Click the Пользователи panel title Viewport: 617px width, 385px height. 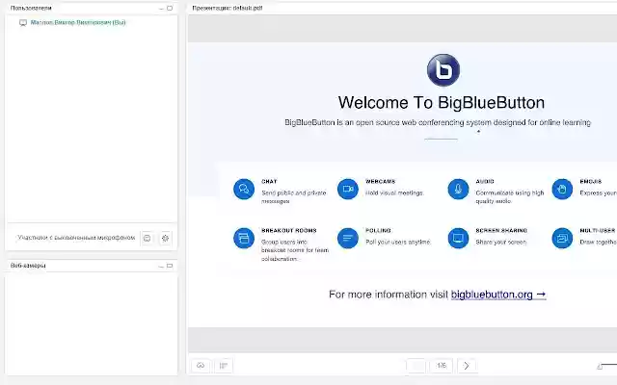pyautogui.click(x=31, y=8)
